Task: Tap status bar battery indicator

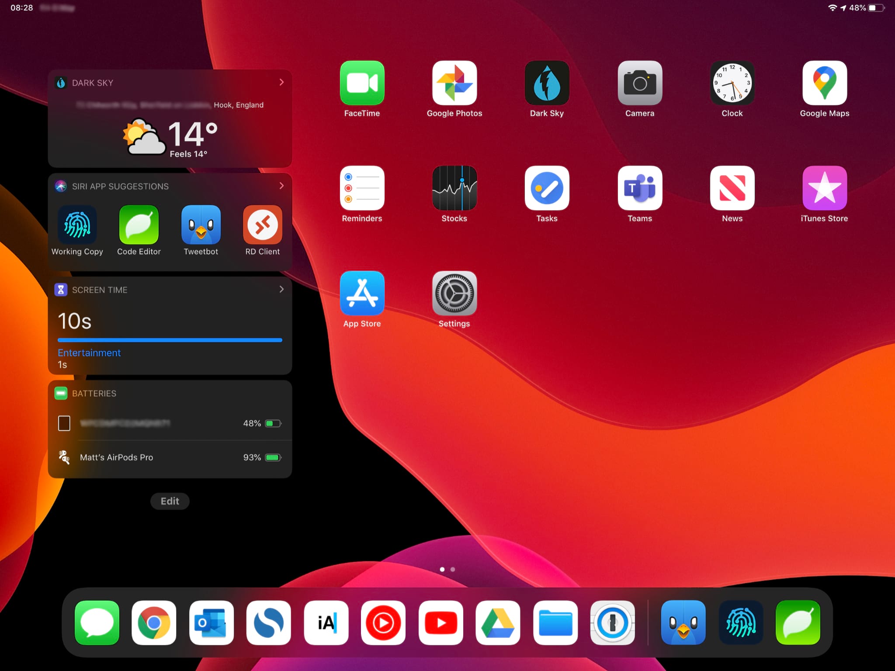Action: 876,8
